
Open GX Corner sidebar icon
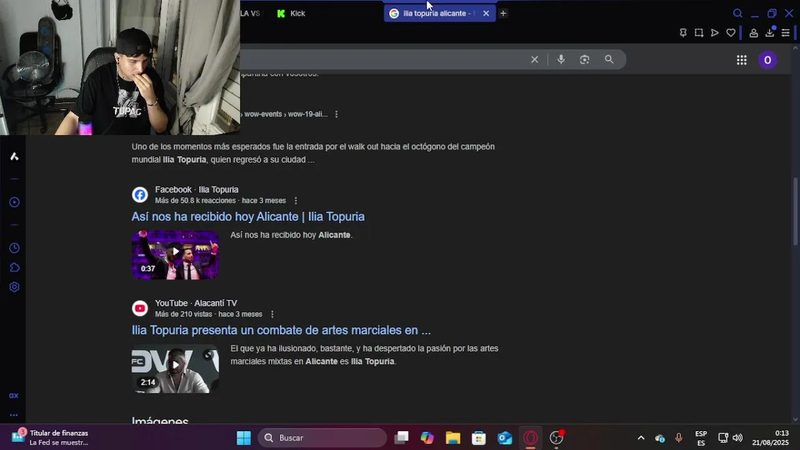click(14, 396)
